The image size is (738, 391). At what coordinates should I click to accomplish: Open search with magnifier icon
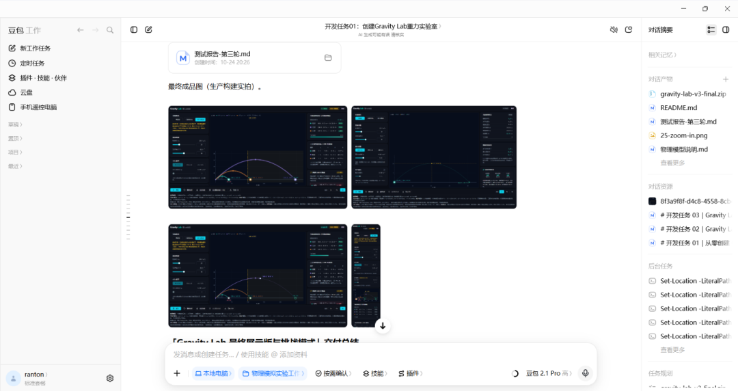pos(110,30)
